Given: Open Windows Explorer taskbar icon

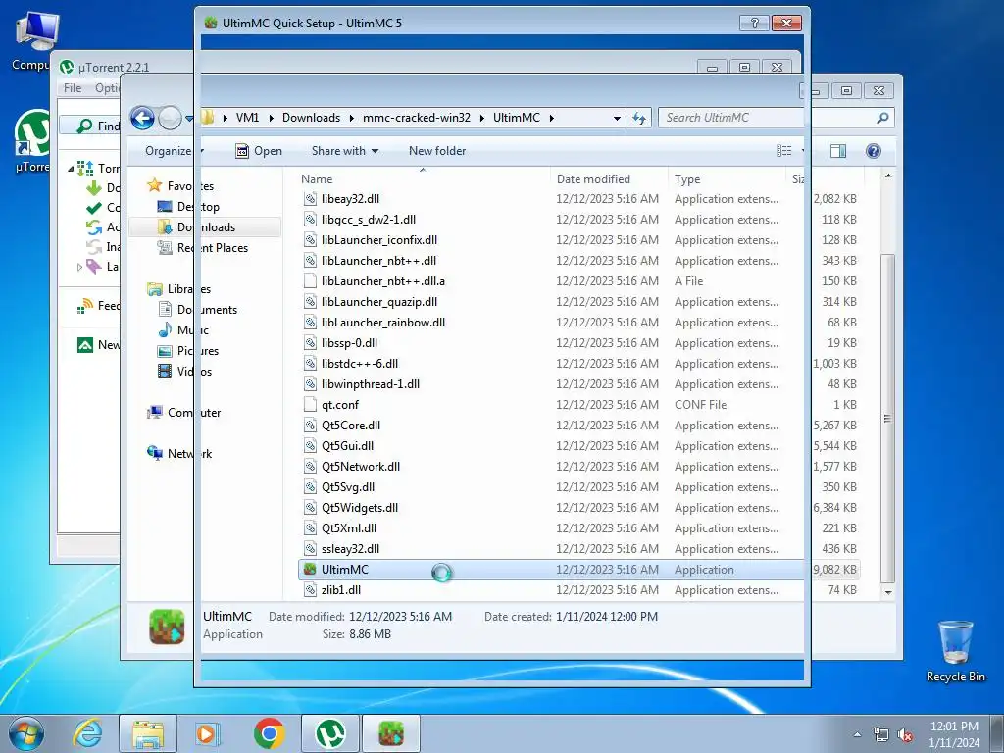Looking at the screenshot, I should point(148,733).
